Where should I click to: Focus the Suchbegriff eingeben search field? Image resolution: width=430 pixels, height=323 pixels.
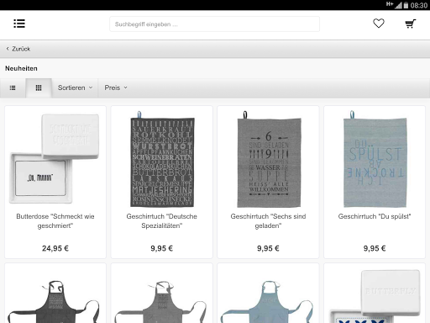pos(214,24)
